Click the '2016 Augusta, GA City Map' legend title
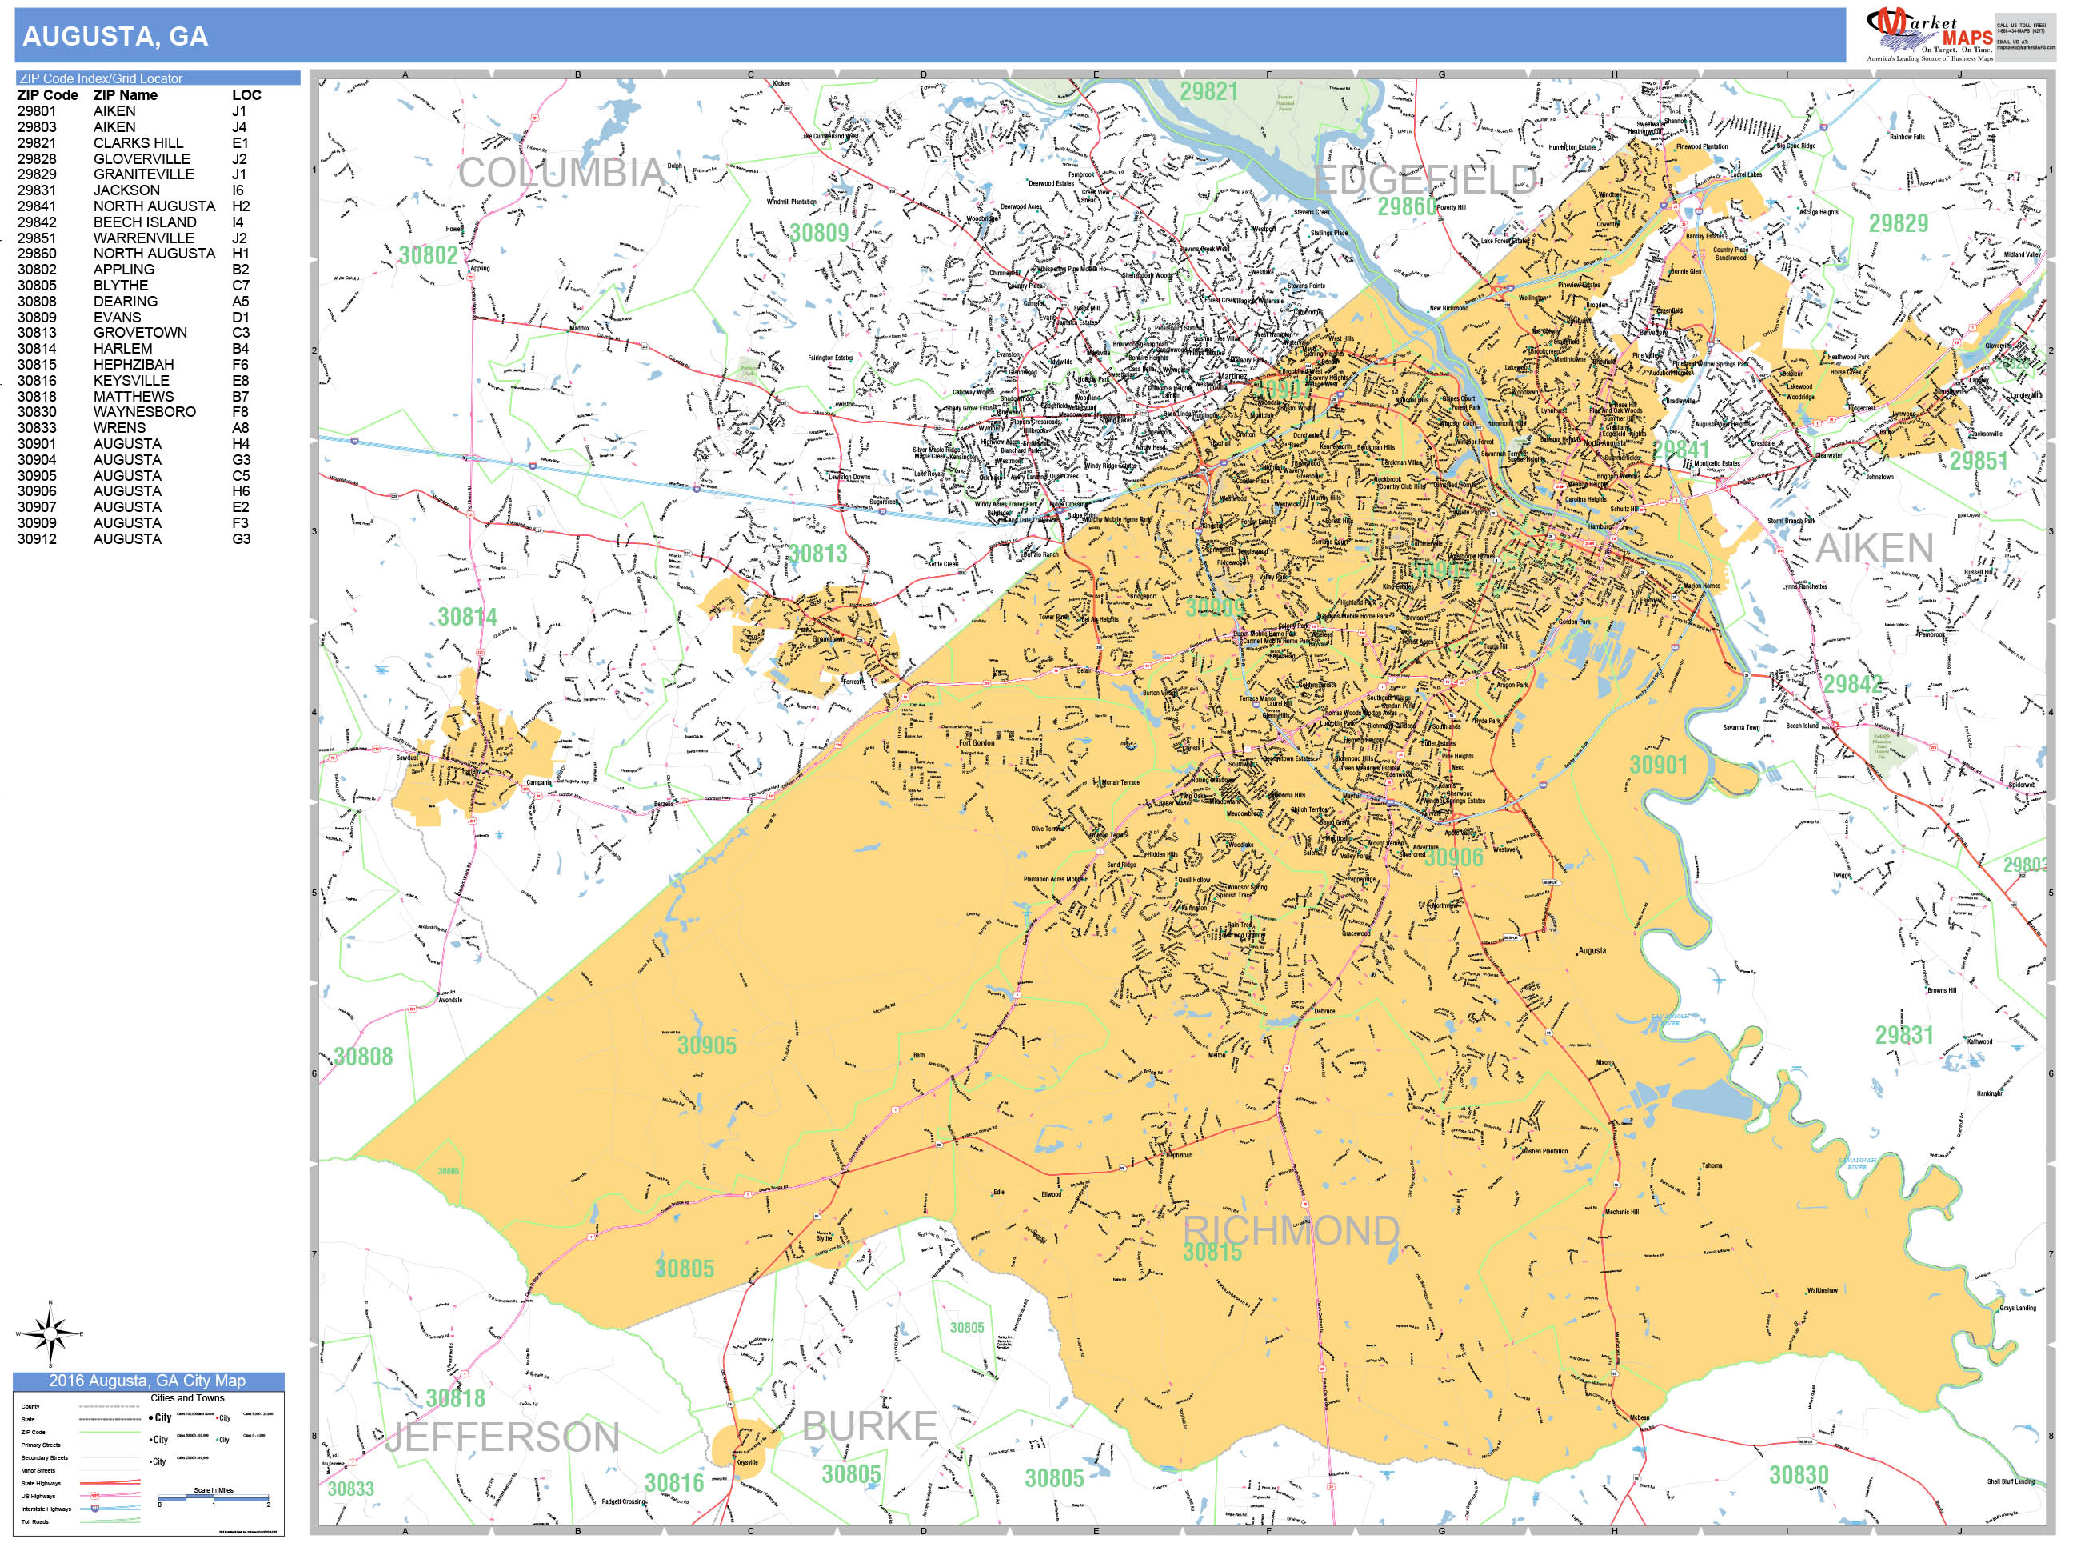Screen dimensions: 2073x1555 click(x=147, y=1381)
